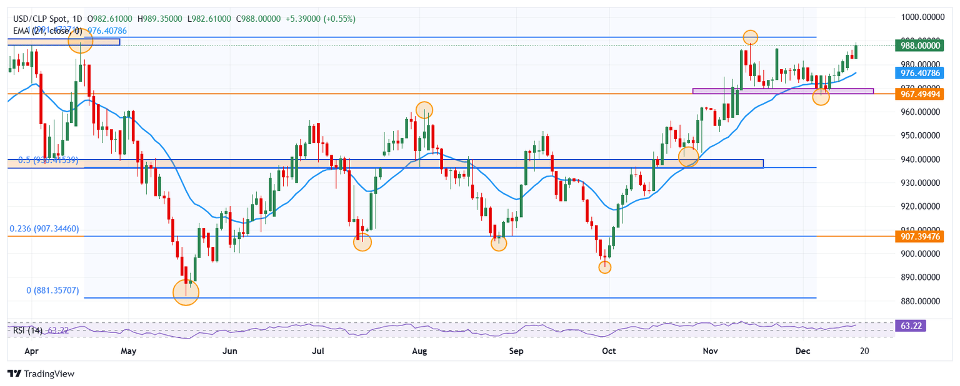This screenshot has width=960, height=386.
Task: Click the circle marker at the late-September low
Action: point(604,267)
